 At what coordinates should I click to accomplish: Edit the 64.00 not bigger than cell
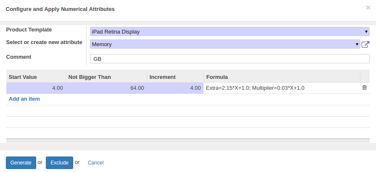pos(106,88)
